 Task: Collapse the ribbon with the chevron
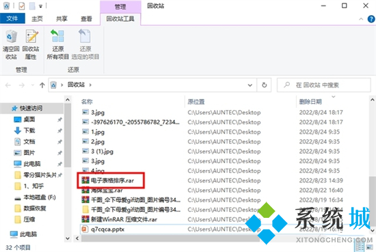coord(361,19)
